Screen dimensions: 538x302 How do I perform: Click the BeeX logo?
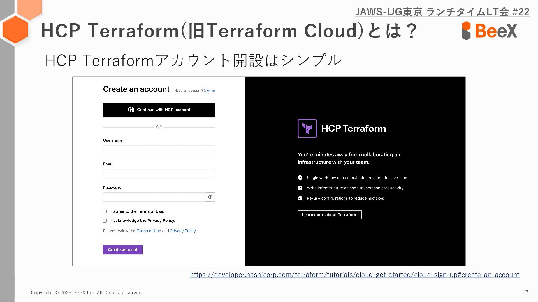tap(489, 30)
